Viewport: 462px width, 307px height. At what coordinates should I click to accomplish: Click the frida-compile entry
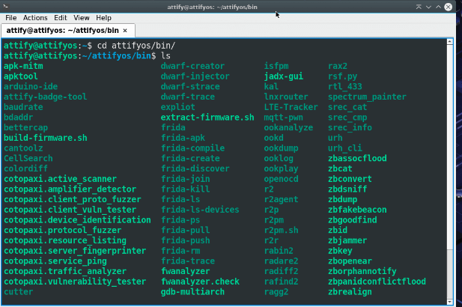point(192,148)
